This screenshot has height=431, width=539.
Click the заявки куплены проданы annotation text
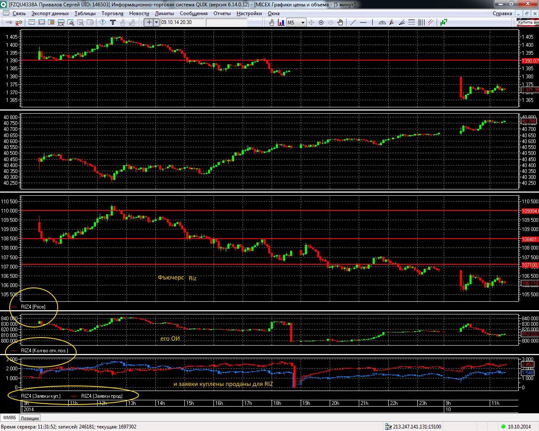coord(223,384)
